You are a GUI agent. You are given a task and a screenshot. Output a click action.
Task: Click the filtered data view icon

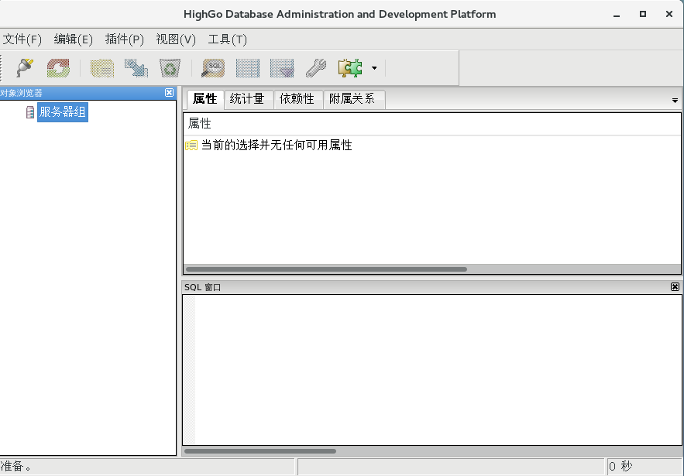coord(281,67)
